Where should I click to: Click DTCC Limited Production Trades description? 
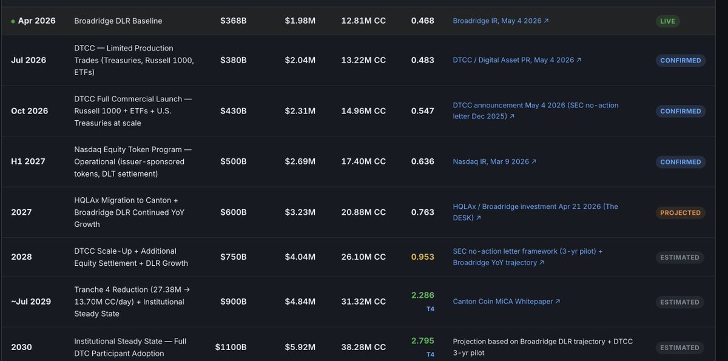pyautogui.click(x=134, y=60)
